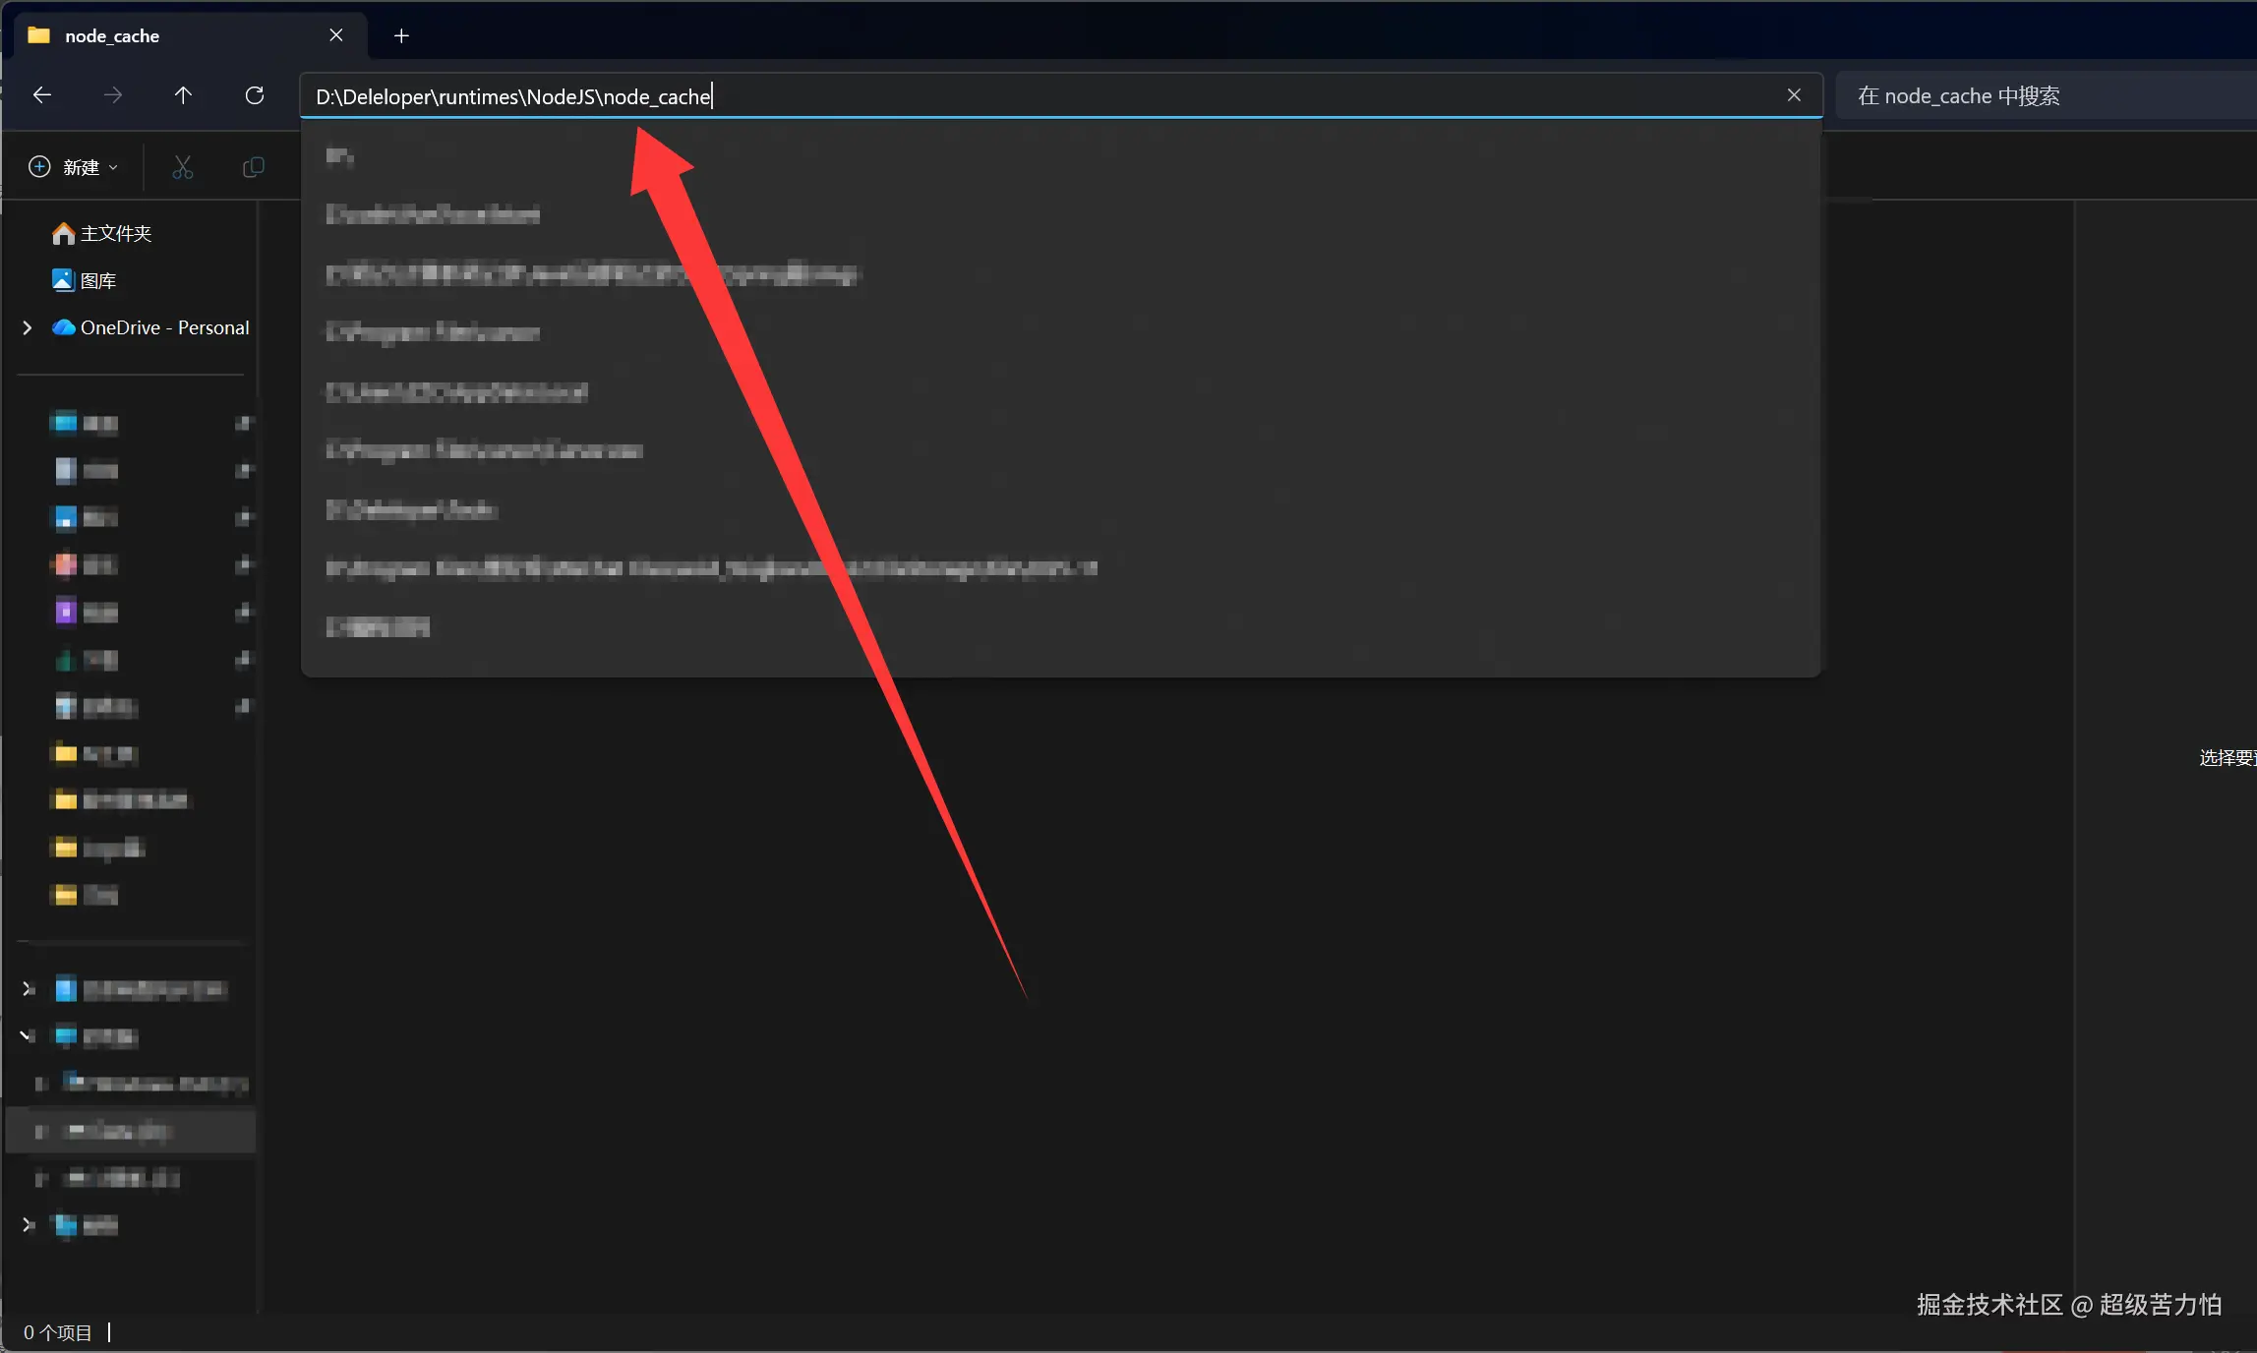Click the Forward navigation arrow

pos(113,95)
